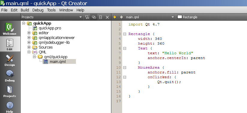The height and width of the screenshot is (113, 247).
Task: Expand the qmljsdebugger-lib folder
Action: (x=29, y=43)
